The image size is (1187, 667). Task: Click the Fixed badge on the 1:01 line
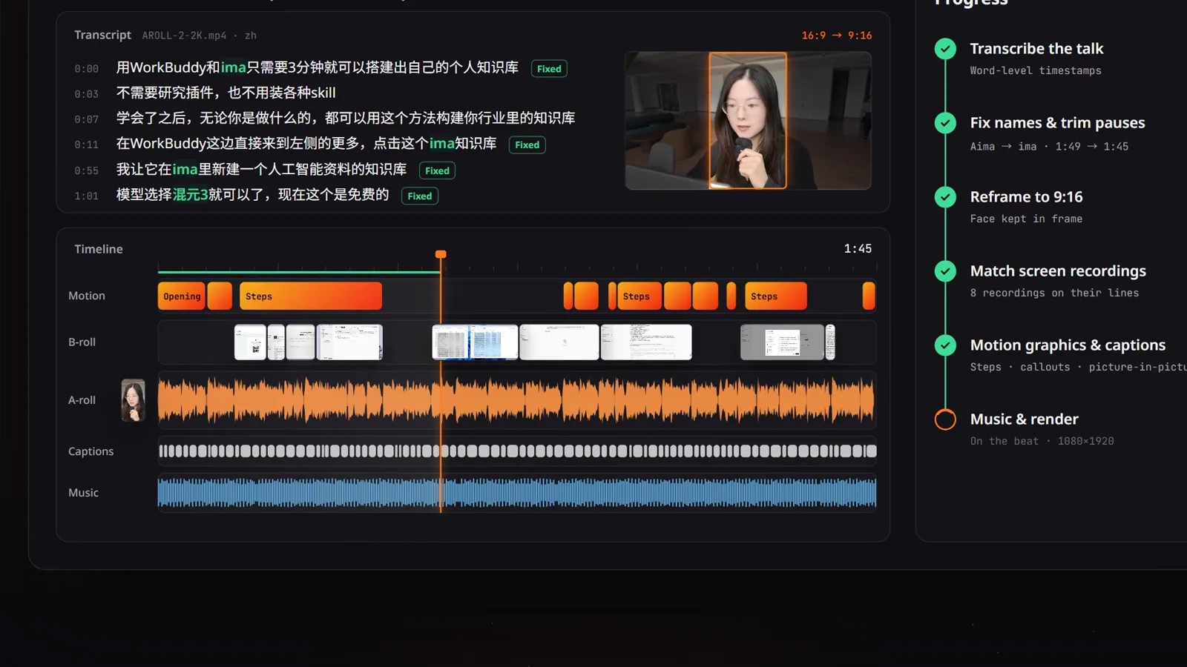(420, 196)
